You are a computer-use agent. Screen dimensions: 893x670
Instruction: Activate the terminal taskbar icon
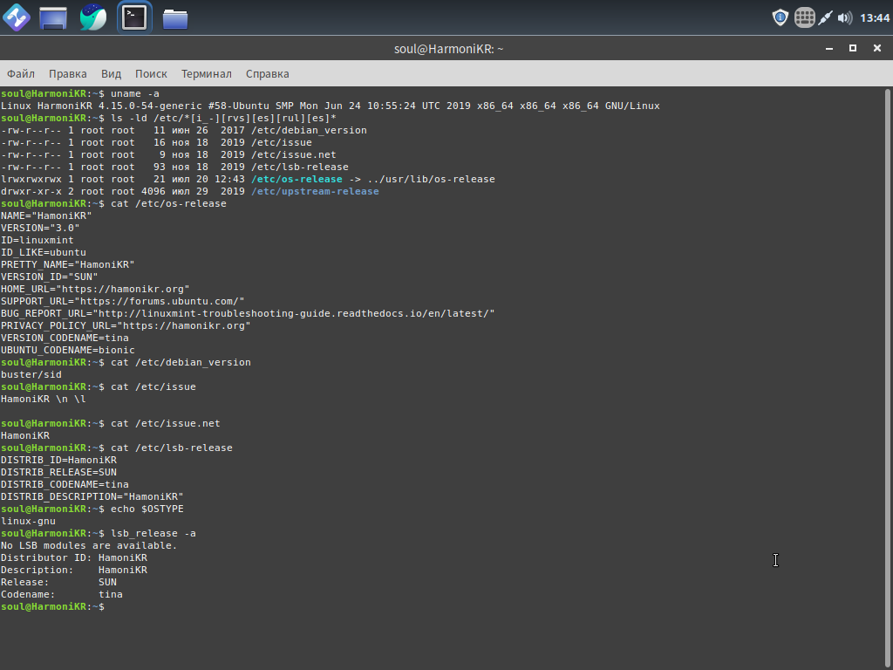[x=134, y=17]
